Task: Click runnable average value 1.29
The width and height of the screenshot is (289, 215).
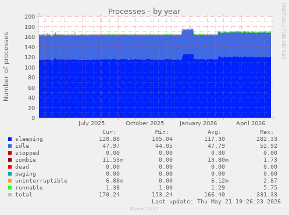Action: [x=218, y=188]
